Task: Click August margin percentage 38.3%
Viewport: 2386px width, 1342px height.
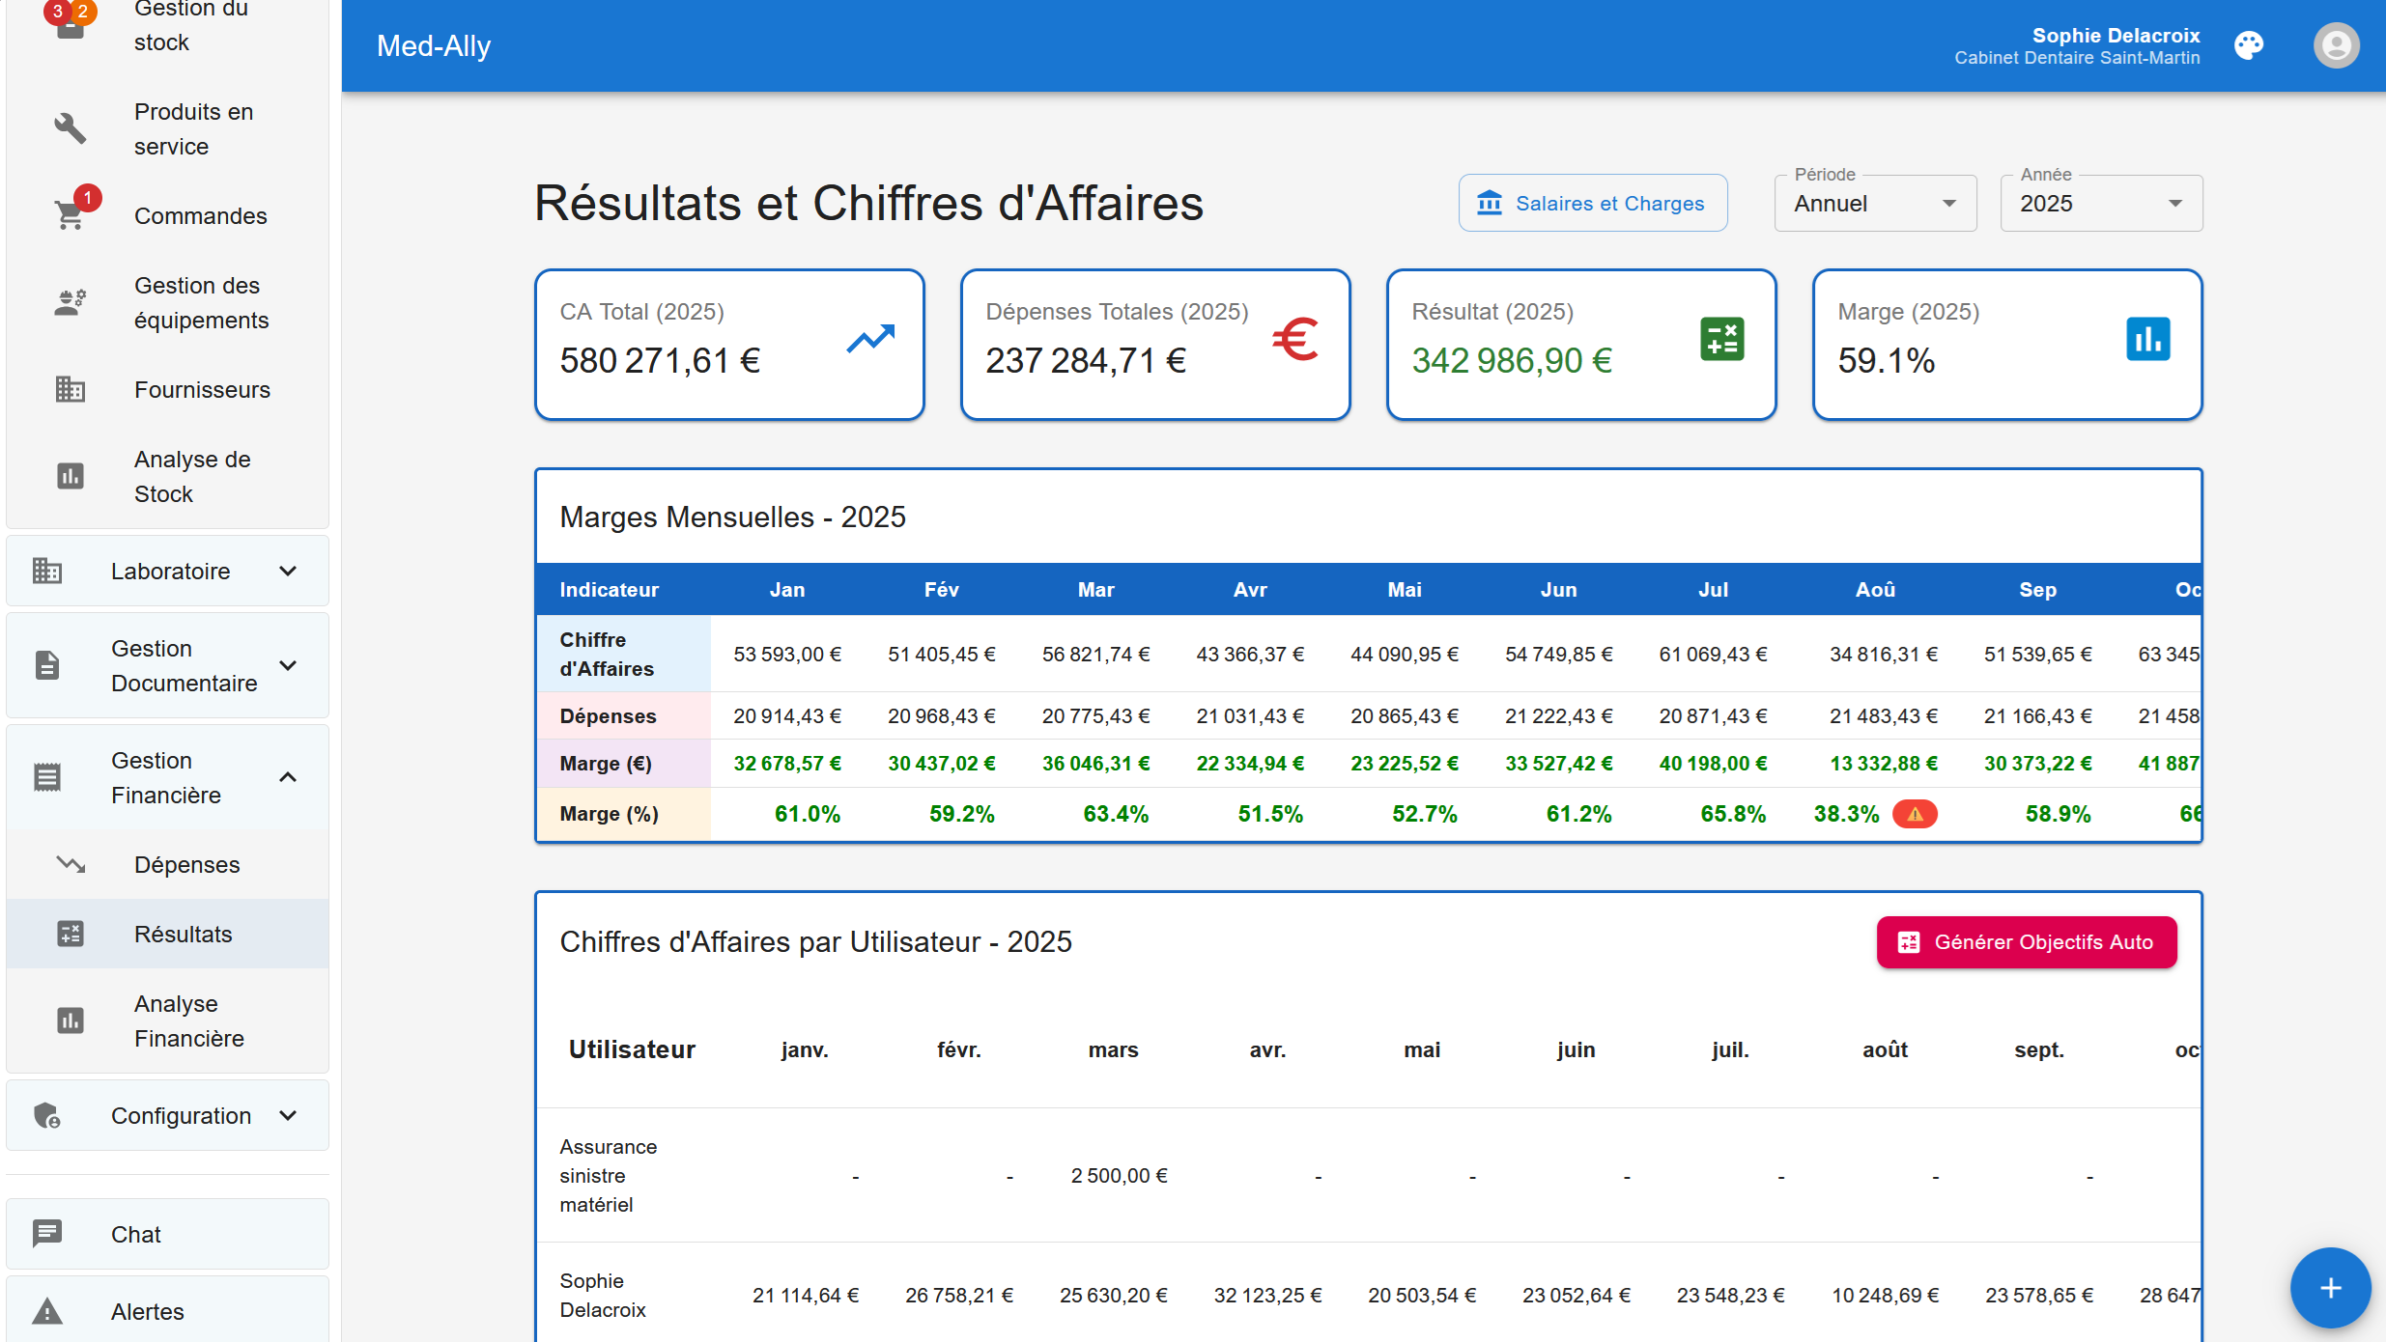Action: point(1846,814)
